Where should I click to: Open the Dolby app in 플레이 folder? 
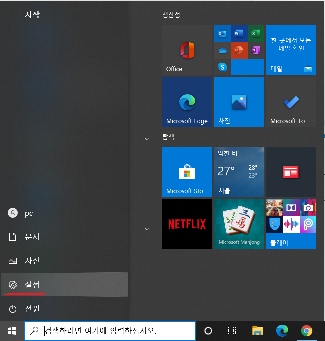coord(291,208)
